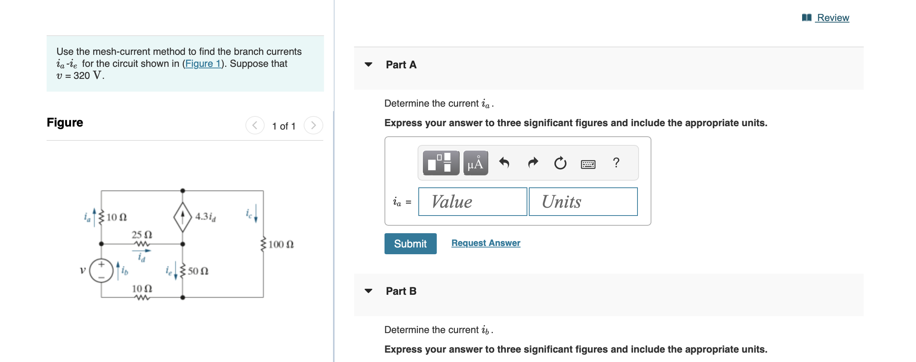This screenshot has width=916, height=362.
Task: Click the Units input field for ia
Action: point(583,202)
